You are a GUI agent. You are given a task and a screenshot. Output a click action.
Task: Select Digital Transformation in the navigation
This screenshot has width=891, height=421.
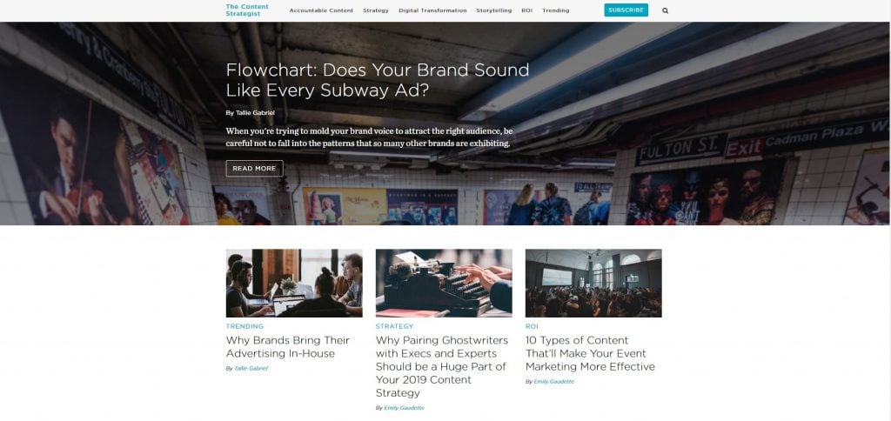(x=432, y=10)
